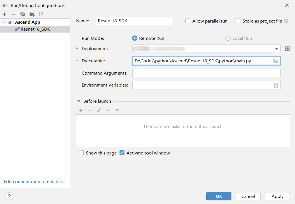Enable Show this page
Image resolution: width=295 pixels, height=204 pixels.
click(81, 153)
